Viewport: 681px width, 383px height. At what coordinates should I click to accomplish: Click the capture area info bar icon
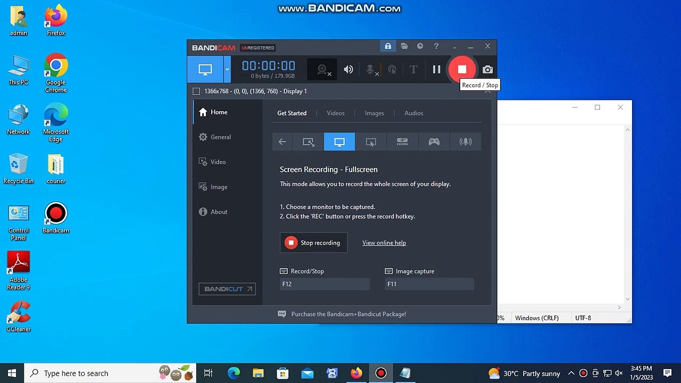196,91
